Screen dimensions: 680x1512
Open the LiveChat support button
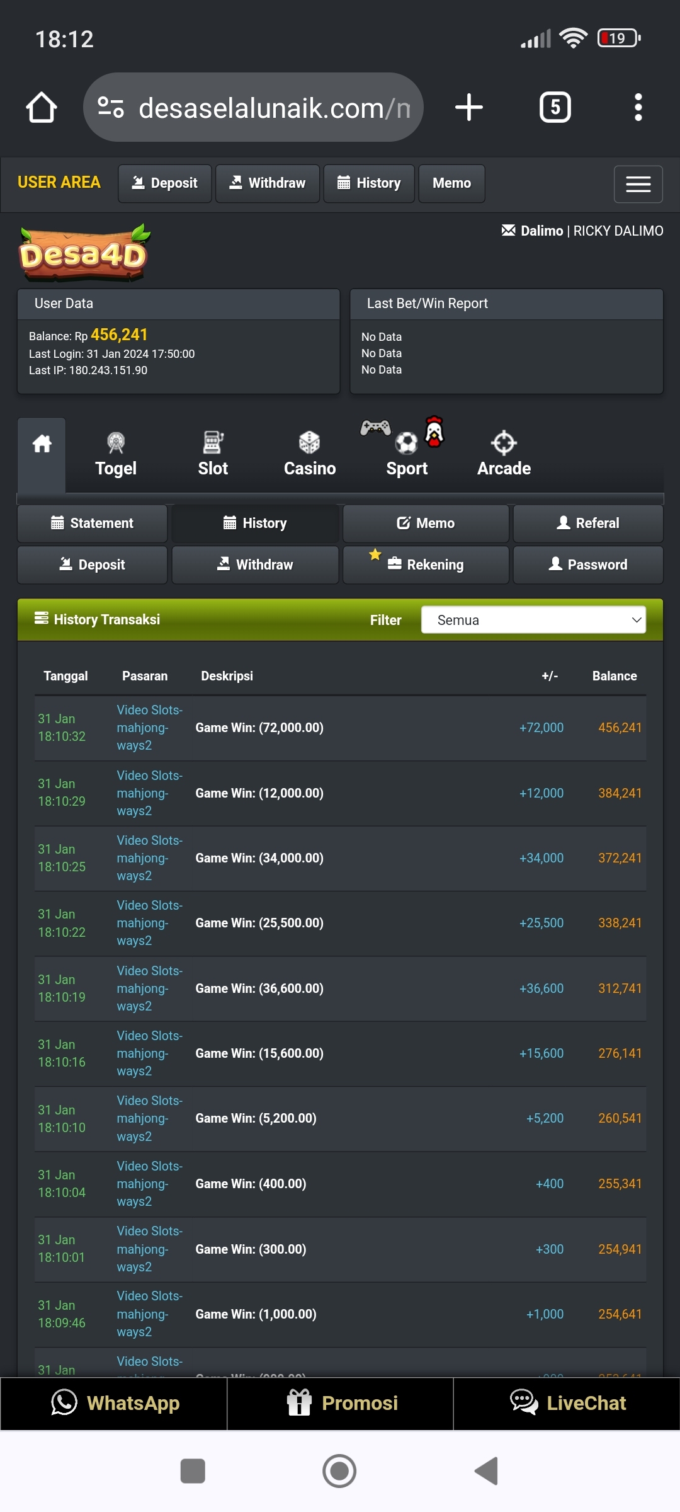point(567,1403)
